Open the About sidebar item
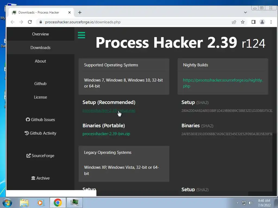The height and width of the screenshot is (208, 278). (x=40, y=61)
